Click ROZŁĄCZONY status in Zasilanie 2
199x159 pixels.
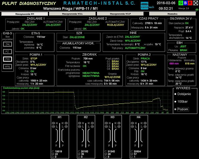115,25
